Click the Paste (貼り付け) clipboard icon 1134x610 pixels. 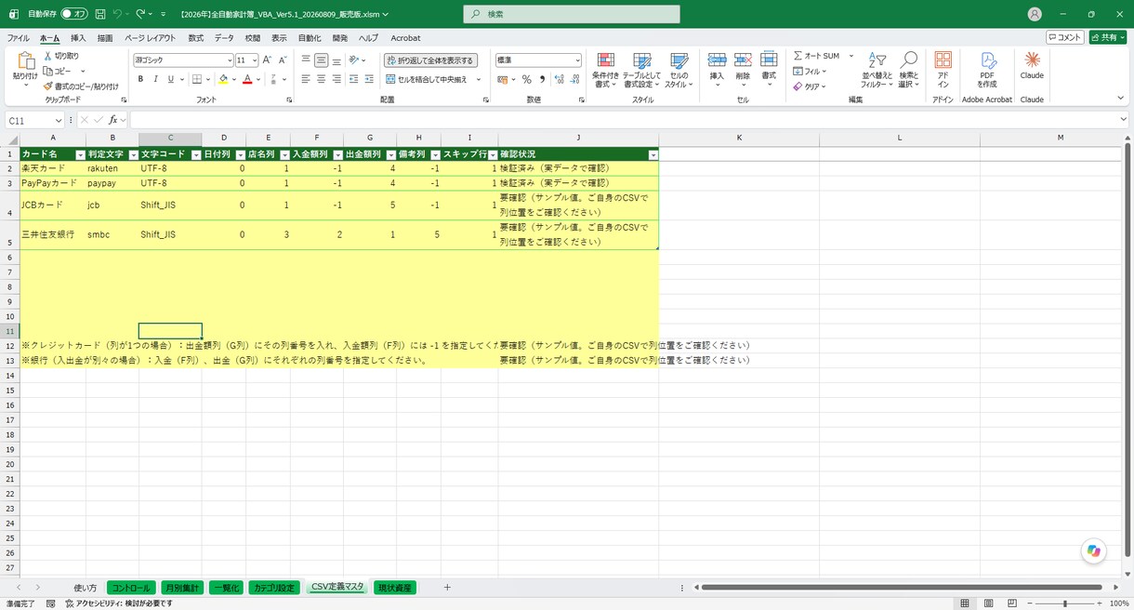pos(26,60)
